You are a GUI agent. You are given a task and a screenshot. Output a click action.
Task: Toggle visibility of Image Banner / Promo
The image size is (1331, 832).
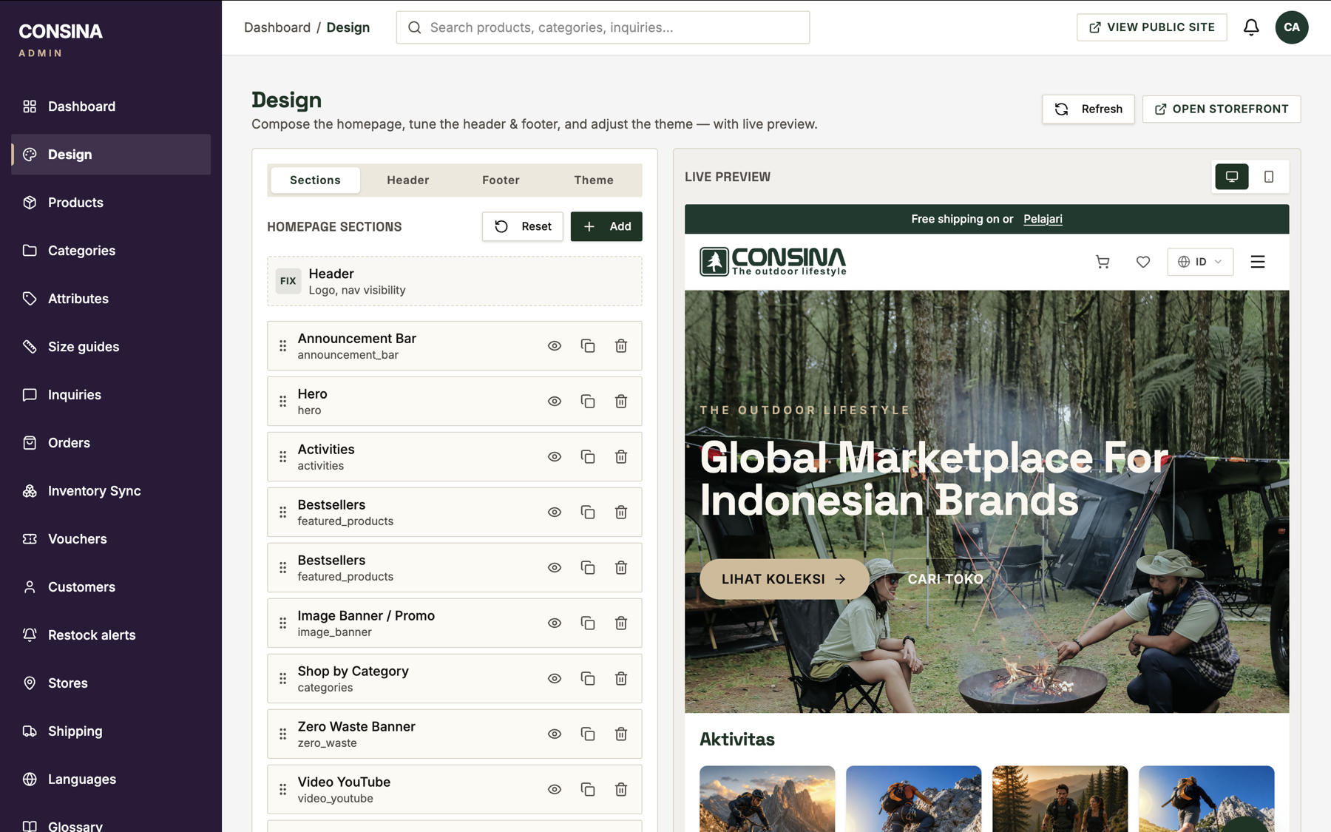coord(555,623)
